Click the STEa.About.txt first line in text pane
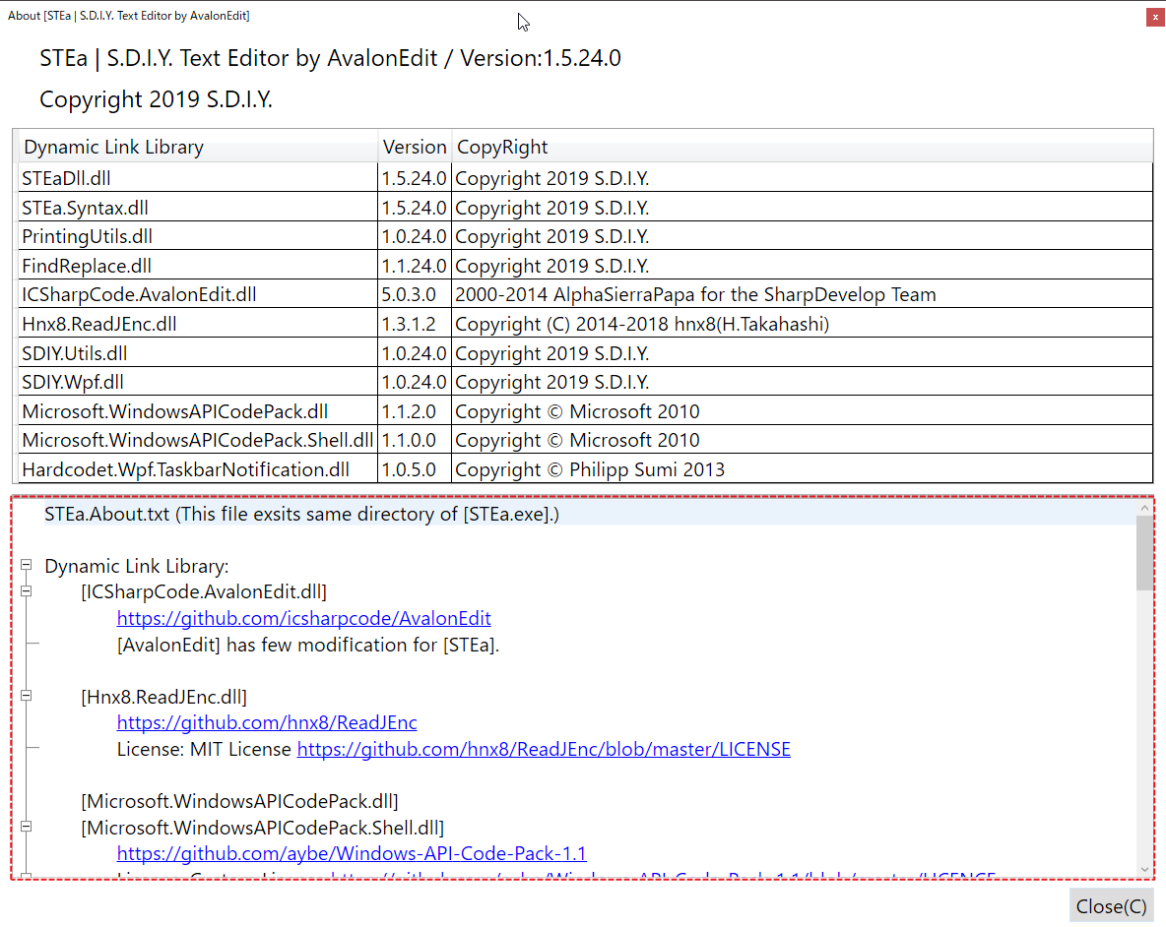 tap(301, 514)
